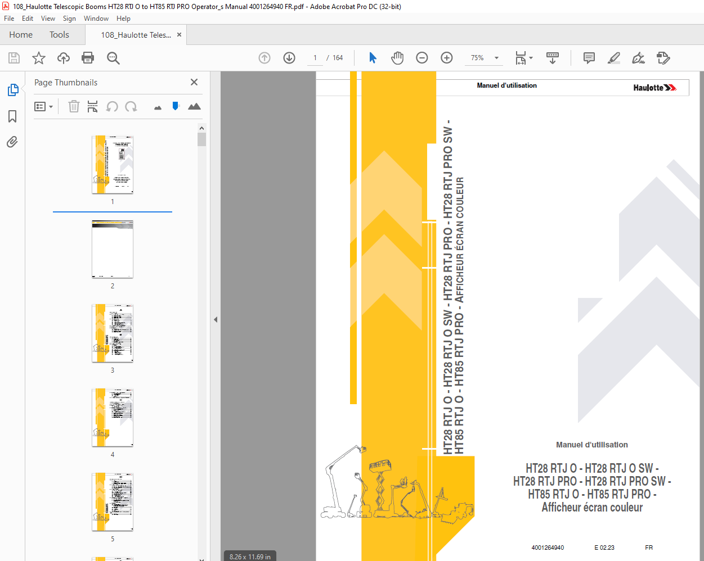Select page 4 thumbnail

click(113, 418)
